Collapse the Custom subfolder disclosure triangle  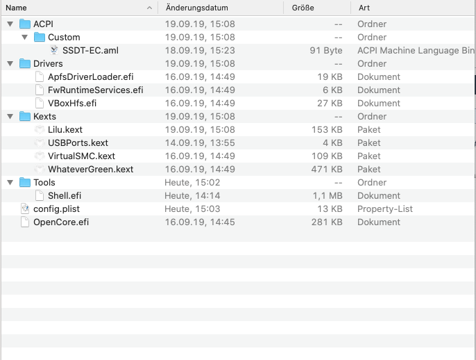coord(24,37)
